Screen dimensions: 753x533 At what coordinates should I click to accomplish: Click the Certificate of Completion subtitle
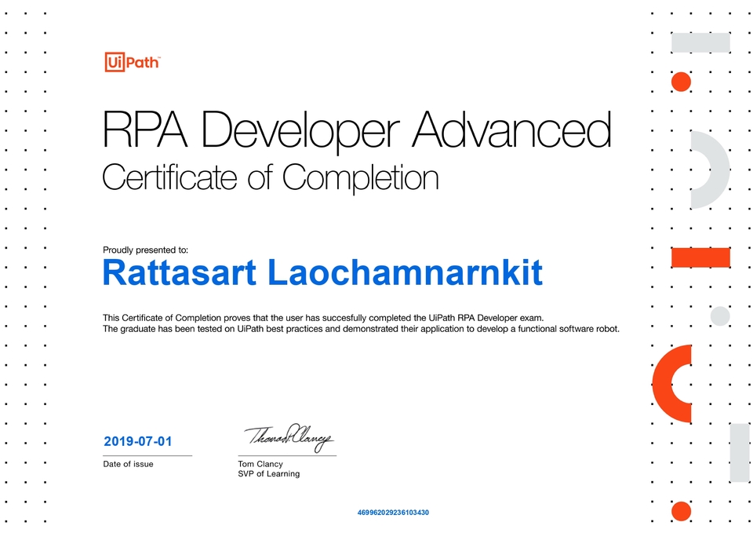pyautogui.click(x=270, y=177)
